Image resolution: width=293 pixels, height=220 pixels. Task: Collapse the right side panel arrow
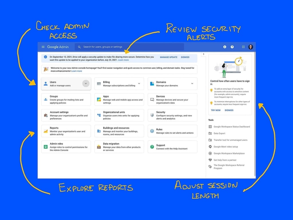pos(203,54)
